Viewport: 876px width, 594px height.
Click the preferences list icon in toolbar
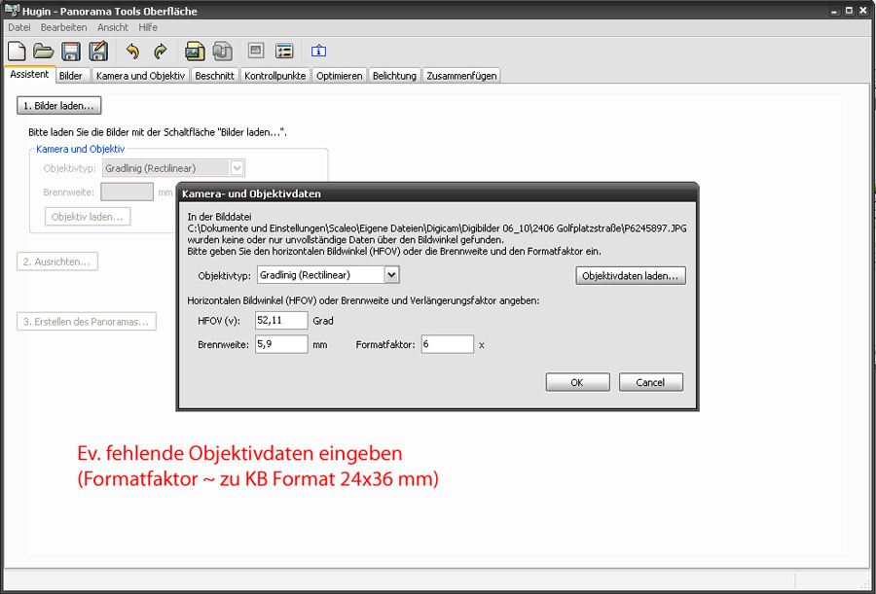tap(284, 52)
